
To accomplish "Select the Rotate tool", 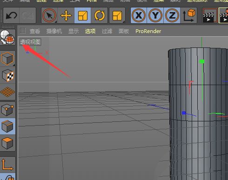I will (99, 15).
